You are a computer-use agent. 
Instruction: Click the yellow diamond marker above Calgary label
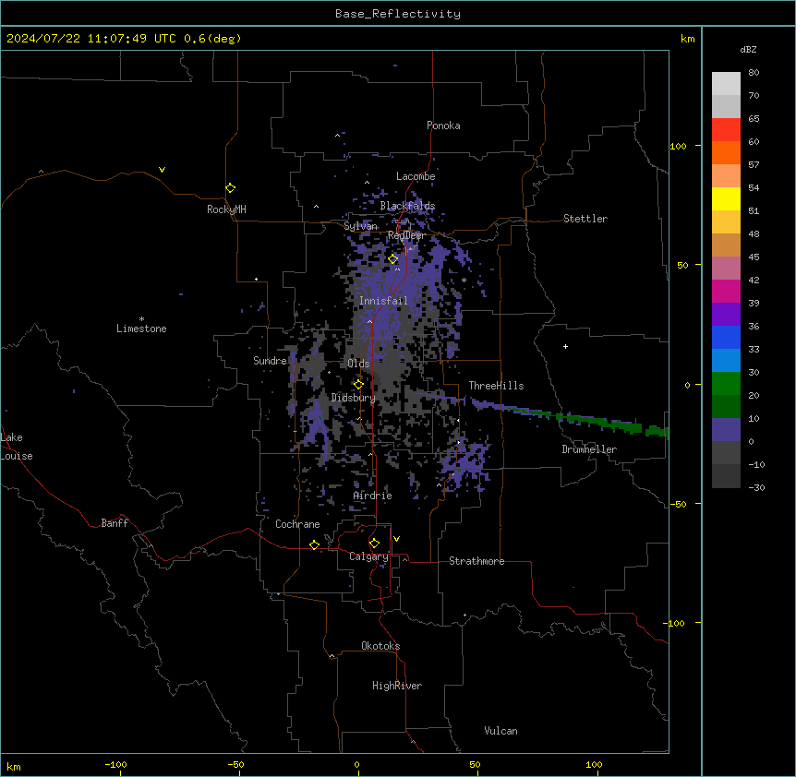(x=374, y=544)
